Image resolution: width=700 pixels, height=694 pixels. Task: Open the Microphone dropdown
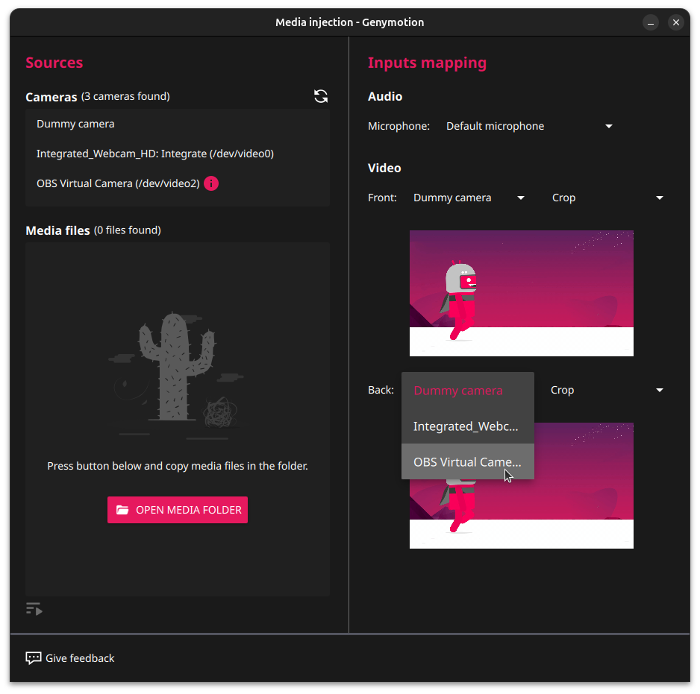click(529, 126)
